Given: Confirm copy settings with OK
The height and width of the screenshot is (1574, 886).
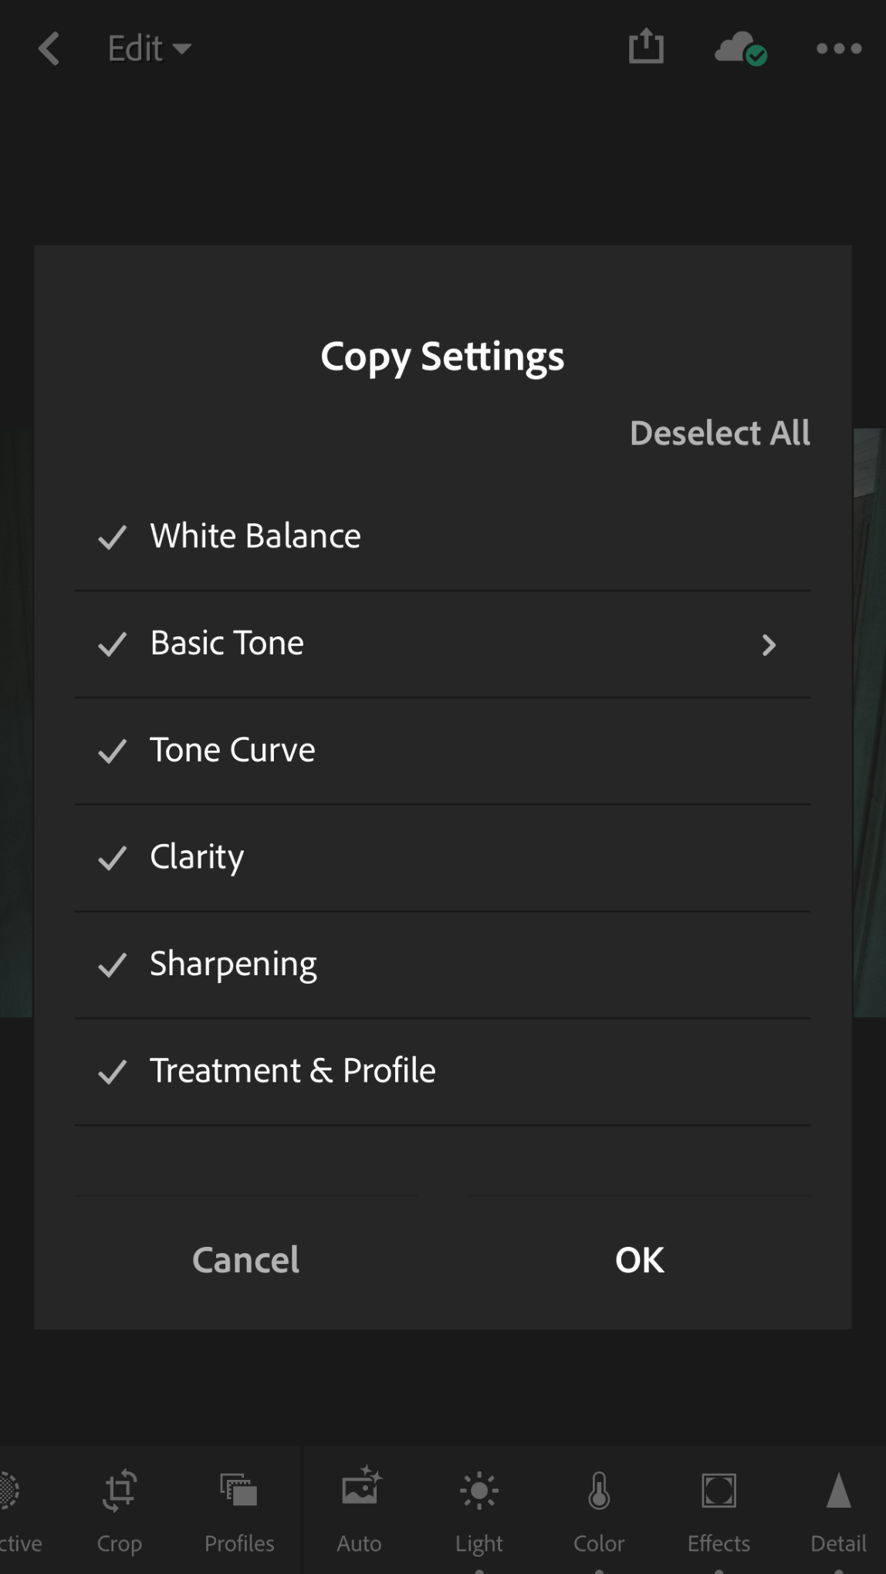Looking at the screenshot, I should 640,1260.
